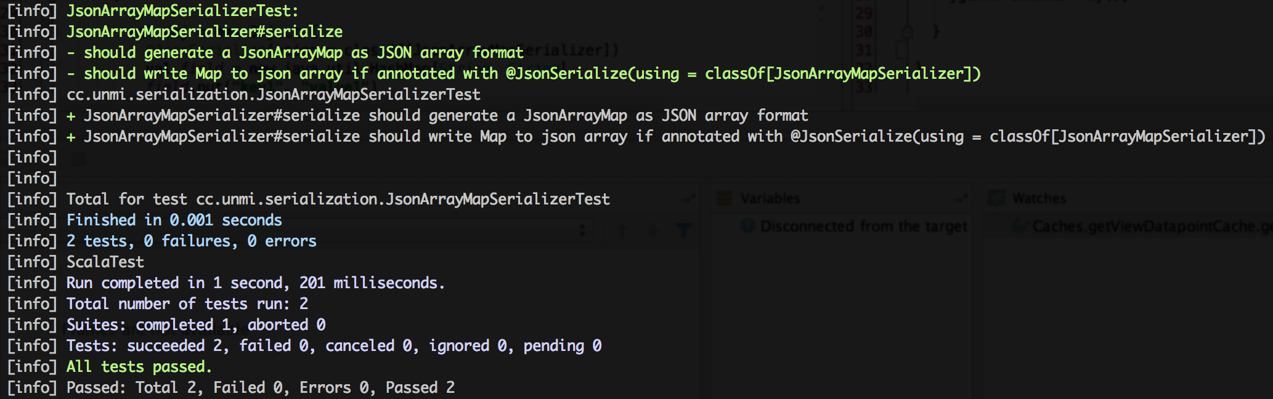Select the Watches panel title
Image resolution: width=1273 pixels, height=399 pixels.
point(1039,198)
